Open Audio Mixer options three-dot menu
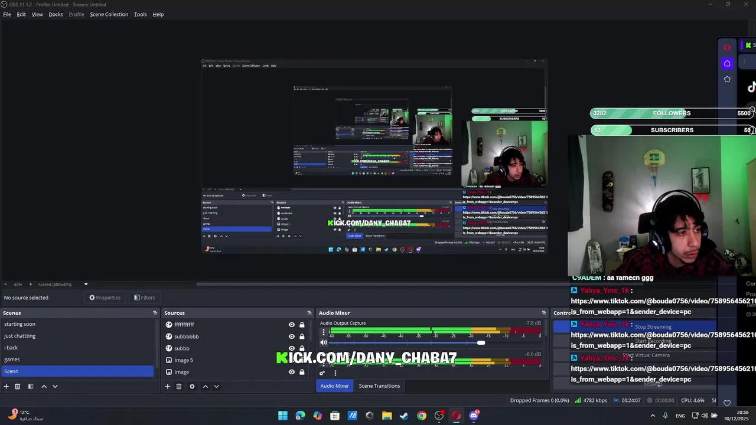 pyautogui.click(x=335, y=372)
